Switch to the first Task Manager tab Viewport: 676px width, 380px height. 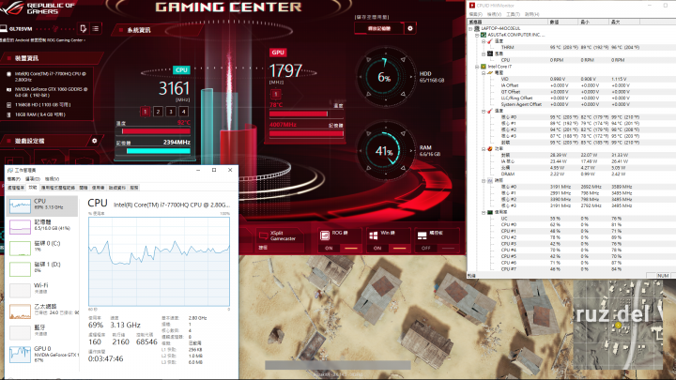click(16, 188)
